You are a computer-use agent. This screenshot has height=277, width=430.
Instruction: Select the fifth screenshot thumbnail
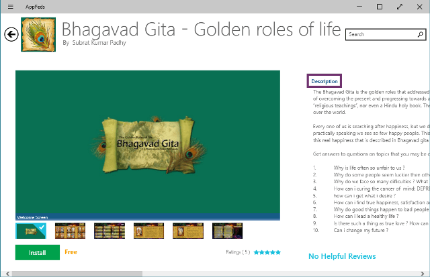pos(188,231)
